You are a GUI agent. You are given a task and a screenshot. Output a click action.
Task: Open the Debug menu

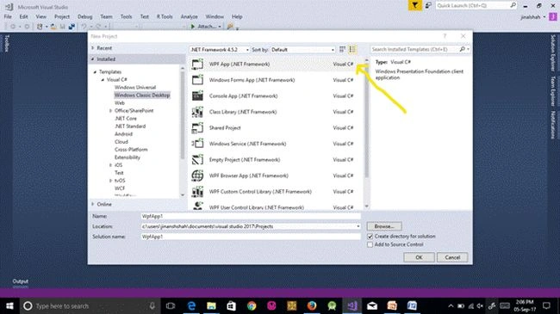85,16
